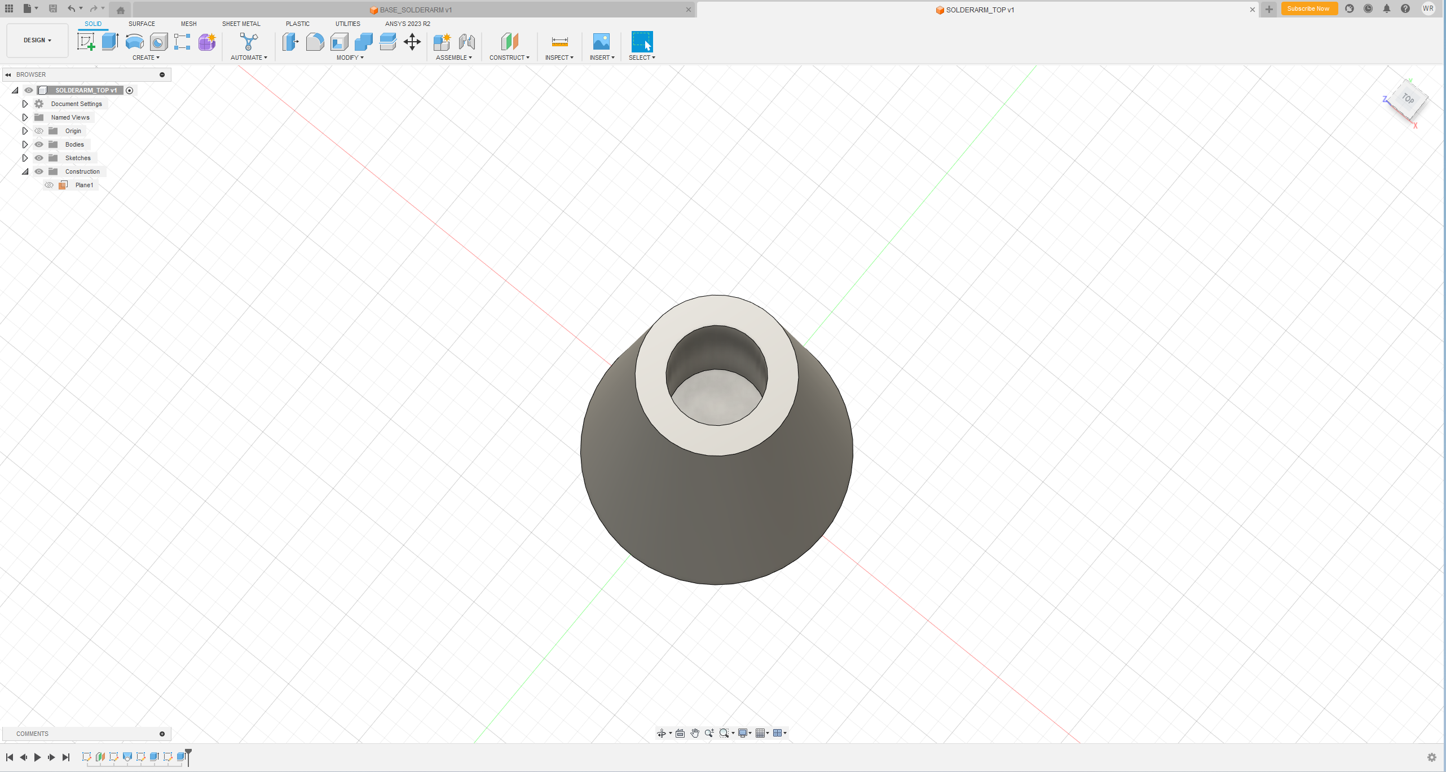This screenshot has height=772, width=1446.
Task: Open the Help question mark menu
Action: pos(1405,8)
